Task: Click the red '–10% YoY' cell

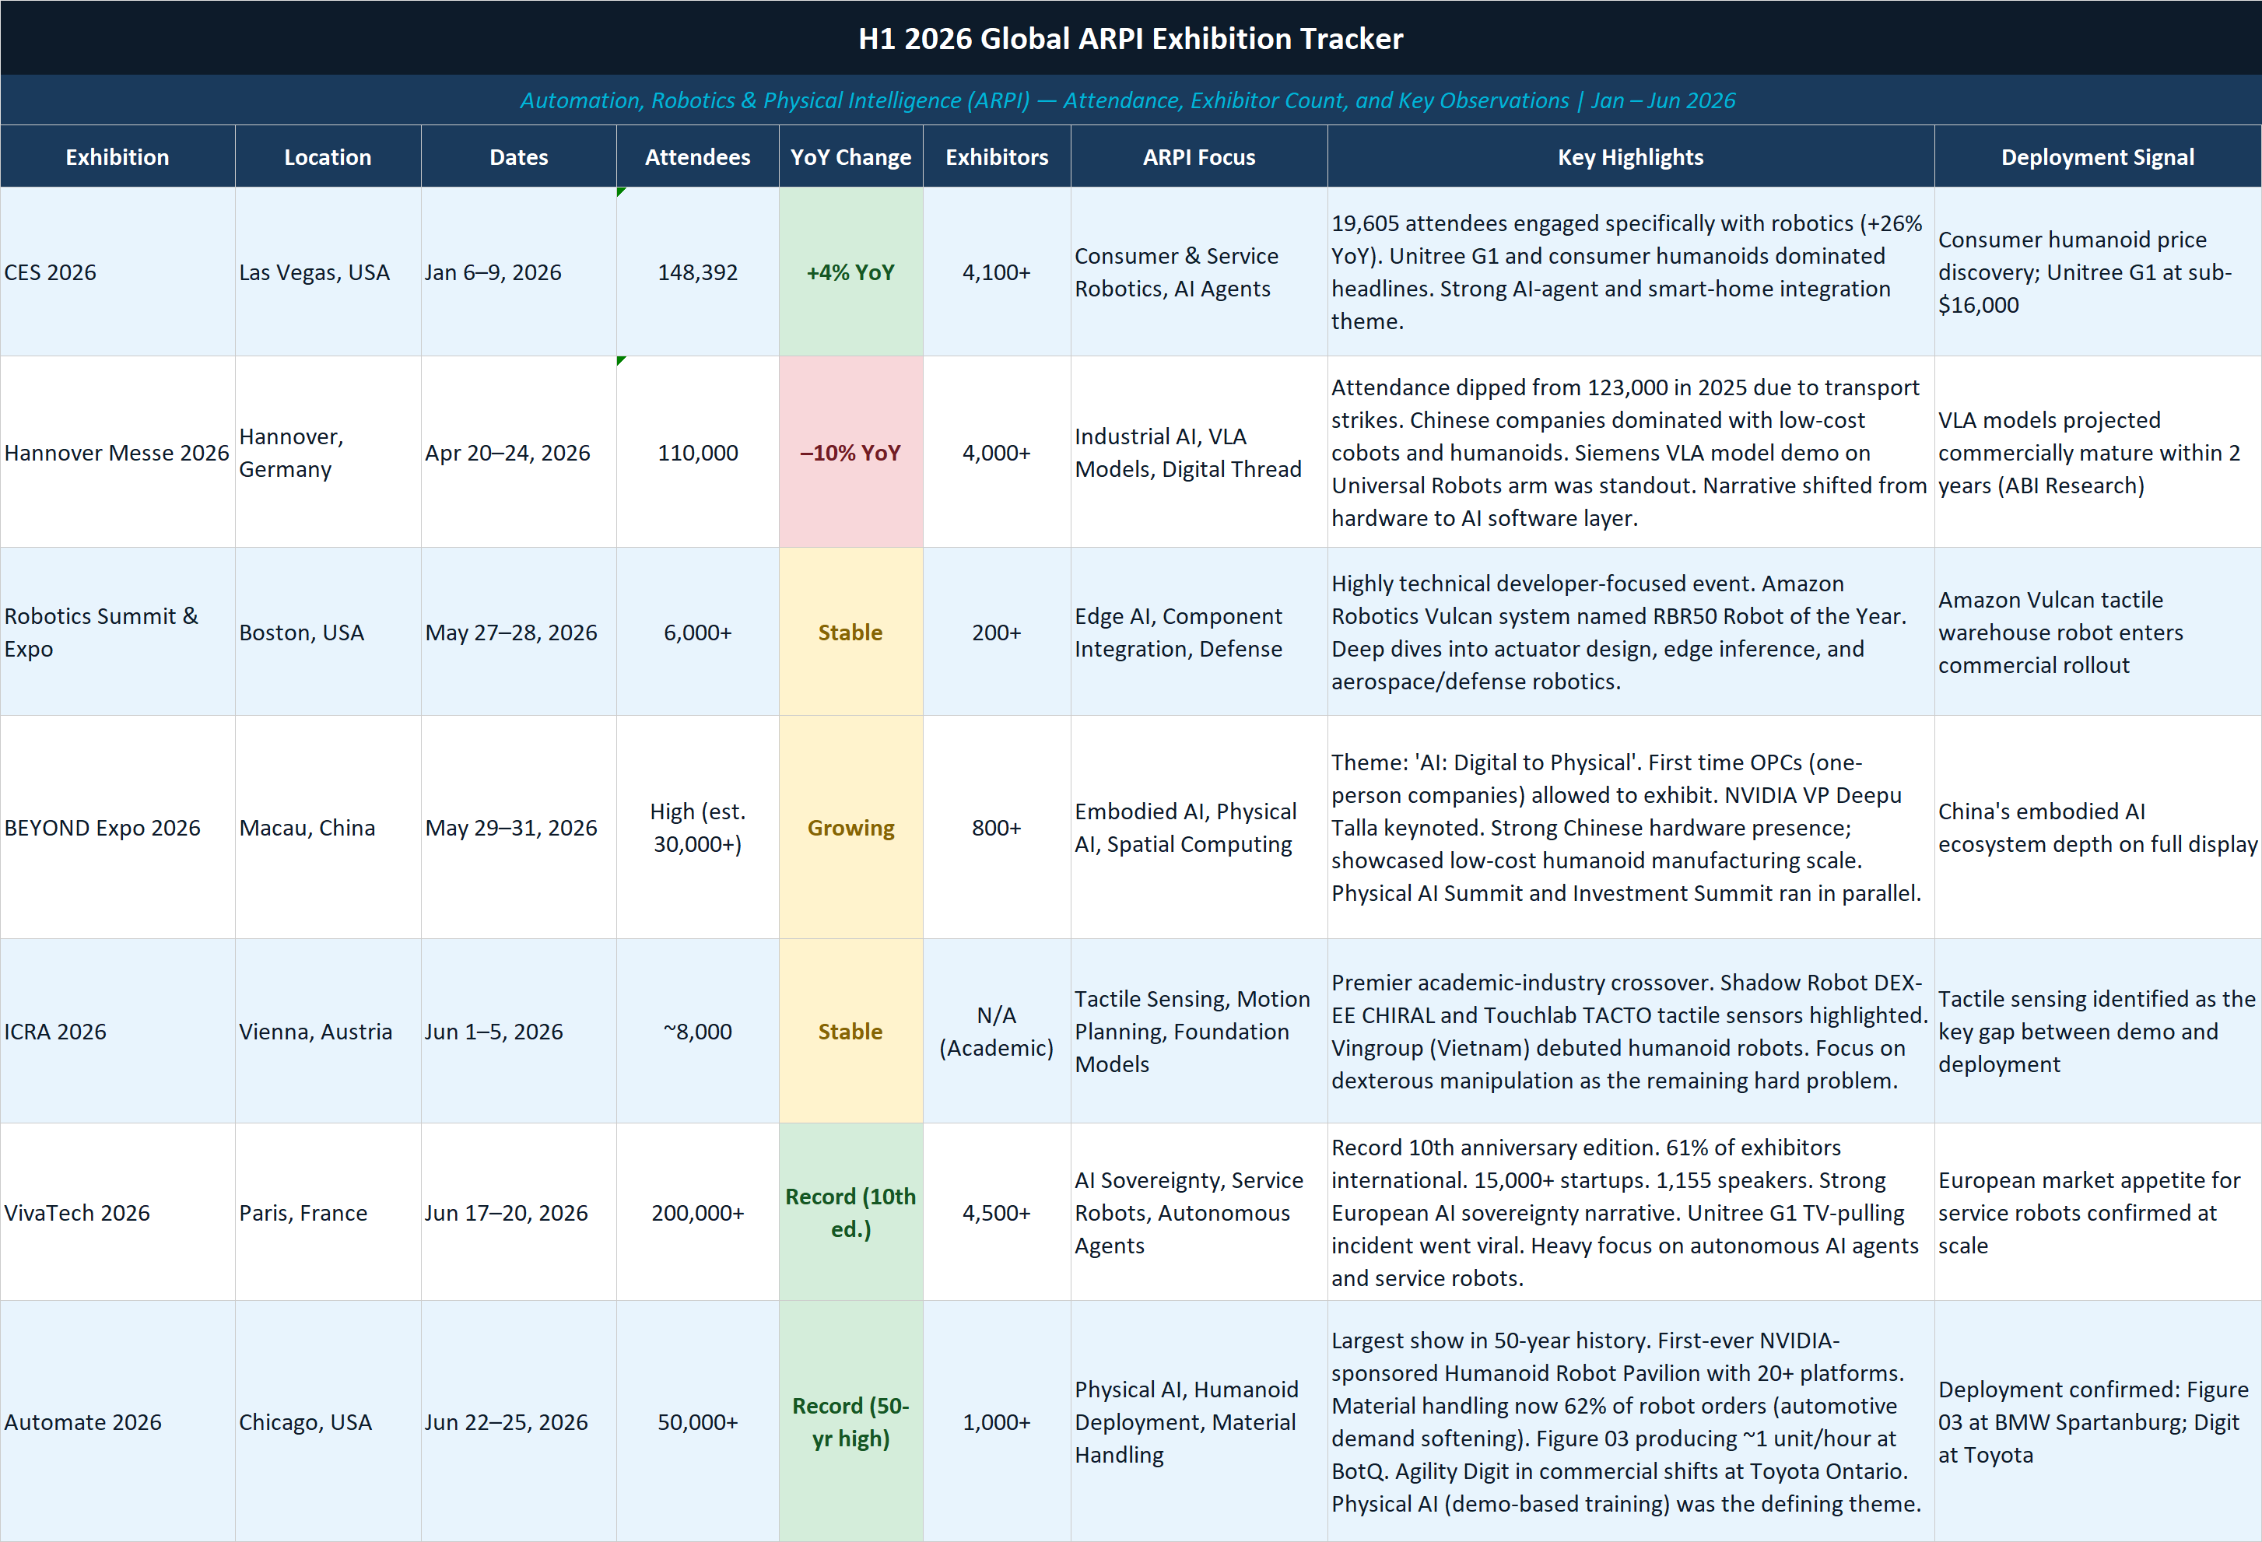Action: (x=850, y=451)
